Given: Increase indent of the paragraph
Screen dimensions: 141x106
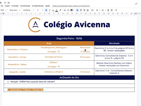Looking at the screenshot, I should click(112, 10).
